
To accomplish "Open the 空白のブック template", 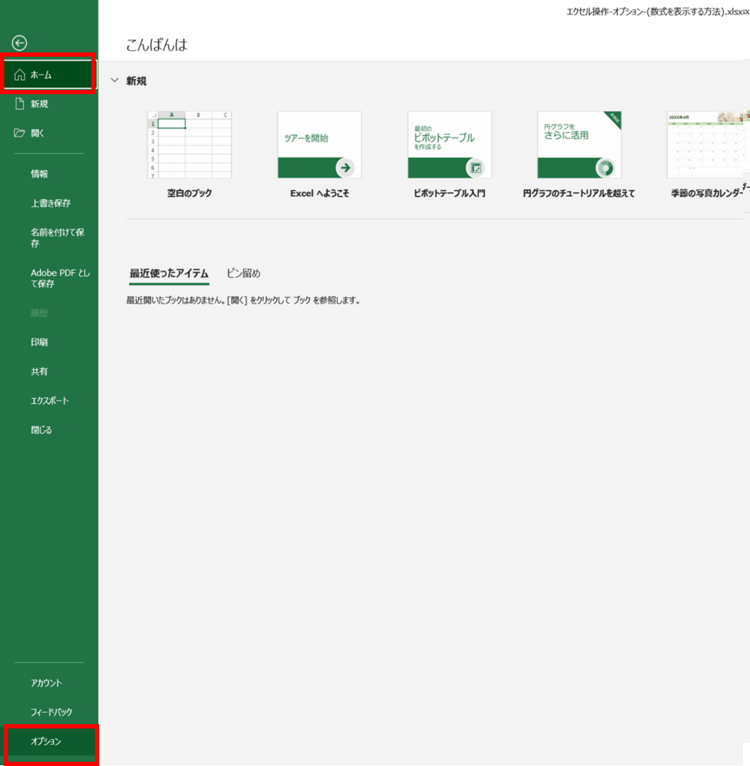I will pyautogui.click(x=189, y=145).
